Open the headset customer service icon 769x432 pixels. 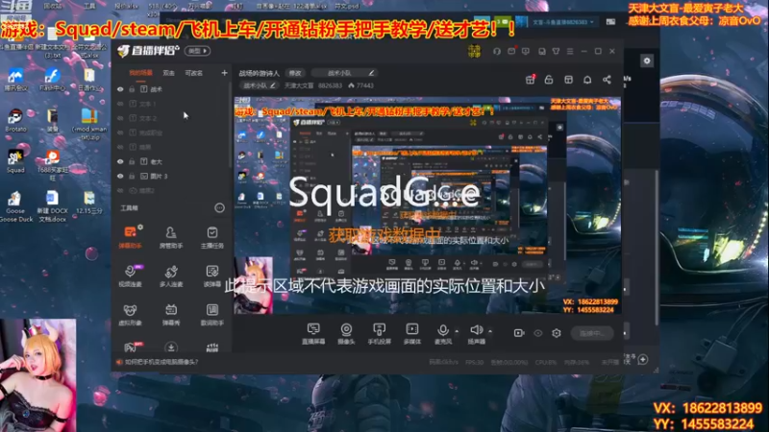pyautogui.click(x=497, y=51)
